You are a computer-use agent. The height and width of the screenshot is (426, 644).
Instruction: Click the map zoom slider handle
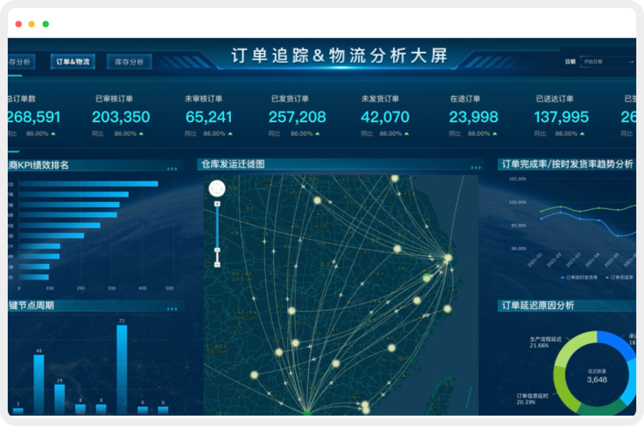click(217, 250)
